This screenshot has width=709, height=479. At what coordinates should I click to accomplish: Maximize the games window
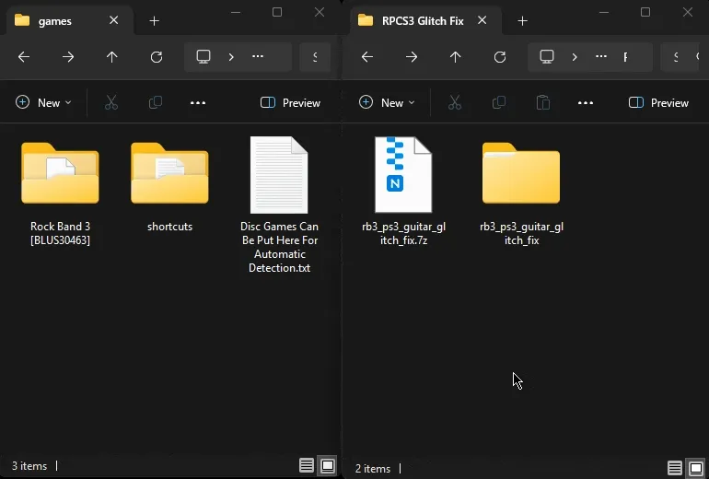tap(277, 12)
